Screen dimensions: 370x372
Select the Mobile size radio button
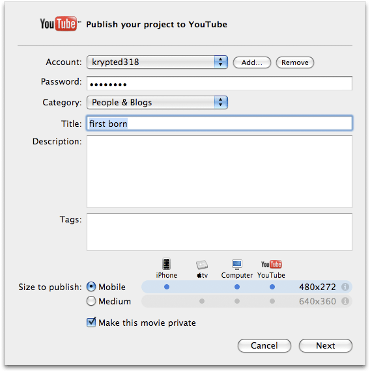91,287
